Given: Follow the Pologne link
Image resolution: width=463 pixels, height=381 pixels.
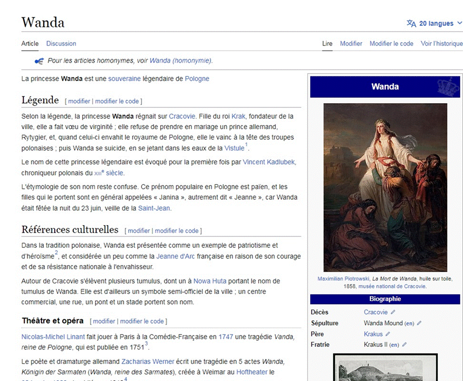Looking at the screenshot, I should point(197,79).
